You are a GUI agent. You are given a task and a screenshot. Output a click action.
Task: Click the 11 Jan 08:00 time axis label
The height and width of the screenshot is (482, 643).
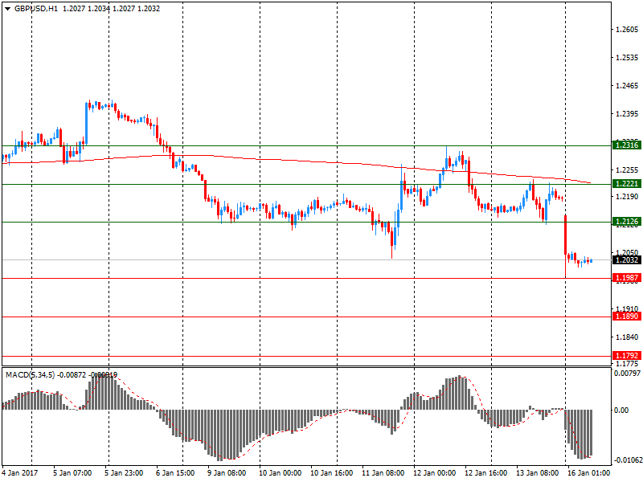[383, 473]
